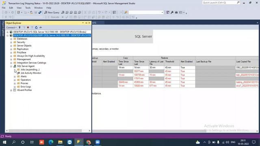Open Object Explorer window position dropdown arrow

tap(83, 23)
